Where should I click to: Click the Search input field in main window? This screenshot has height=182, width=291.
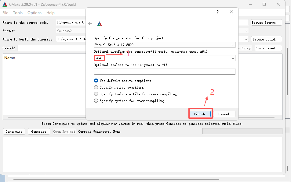pos(52,48)
